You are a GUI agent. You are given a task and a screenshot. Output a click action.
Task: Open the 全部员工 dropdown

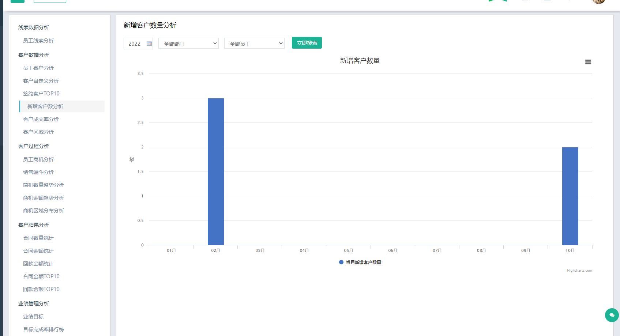coord(254,43)
